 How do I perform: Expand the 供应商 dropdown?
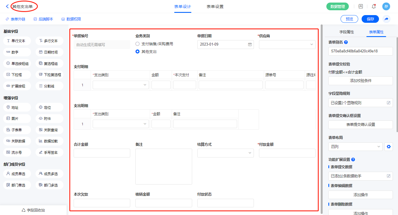287,44
